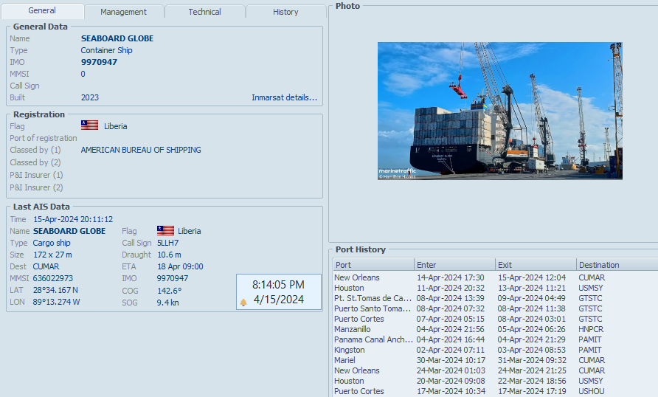Sort port history by the Exit column header
Viewport: 658px width, 397px height.
point(536,265)
